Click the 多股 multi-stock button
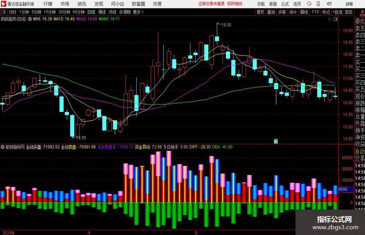Screen dimensions: 365x235 pos(282,12)
